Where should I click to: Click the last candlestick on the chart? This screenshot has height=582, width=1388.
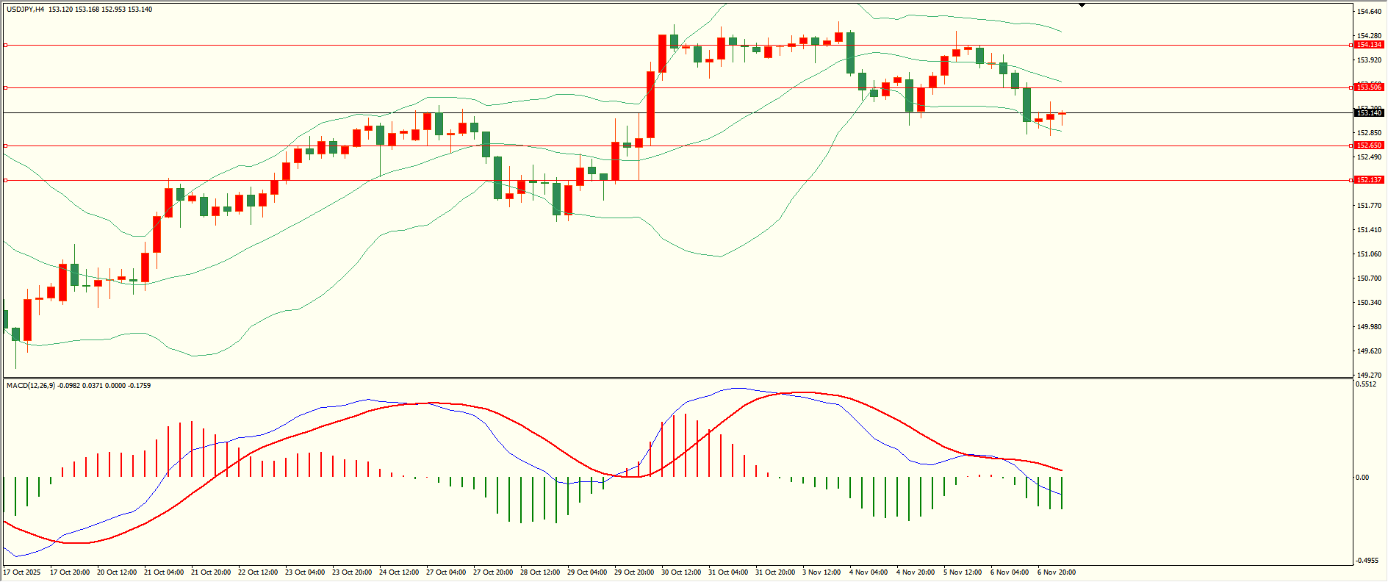(x=1062, y=114)
